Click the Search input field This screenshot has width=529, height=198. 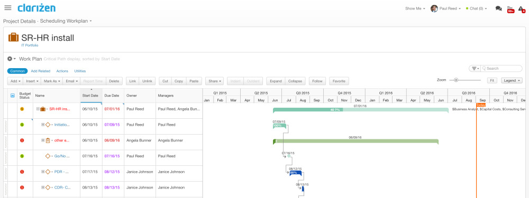click(x=501, y=68)
